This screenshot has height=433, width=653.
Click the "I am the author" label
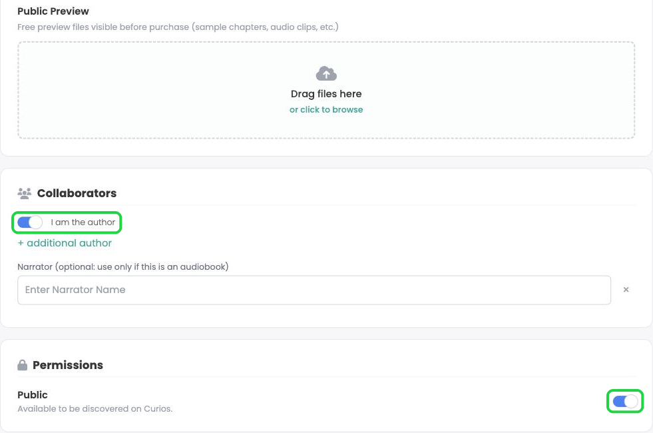tap(83, 222)
